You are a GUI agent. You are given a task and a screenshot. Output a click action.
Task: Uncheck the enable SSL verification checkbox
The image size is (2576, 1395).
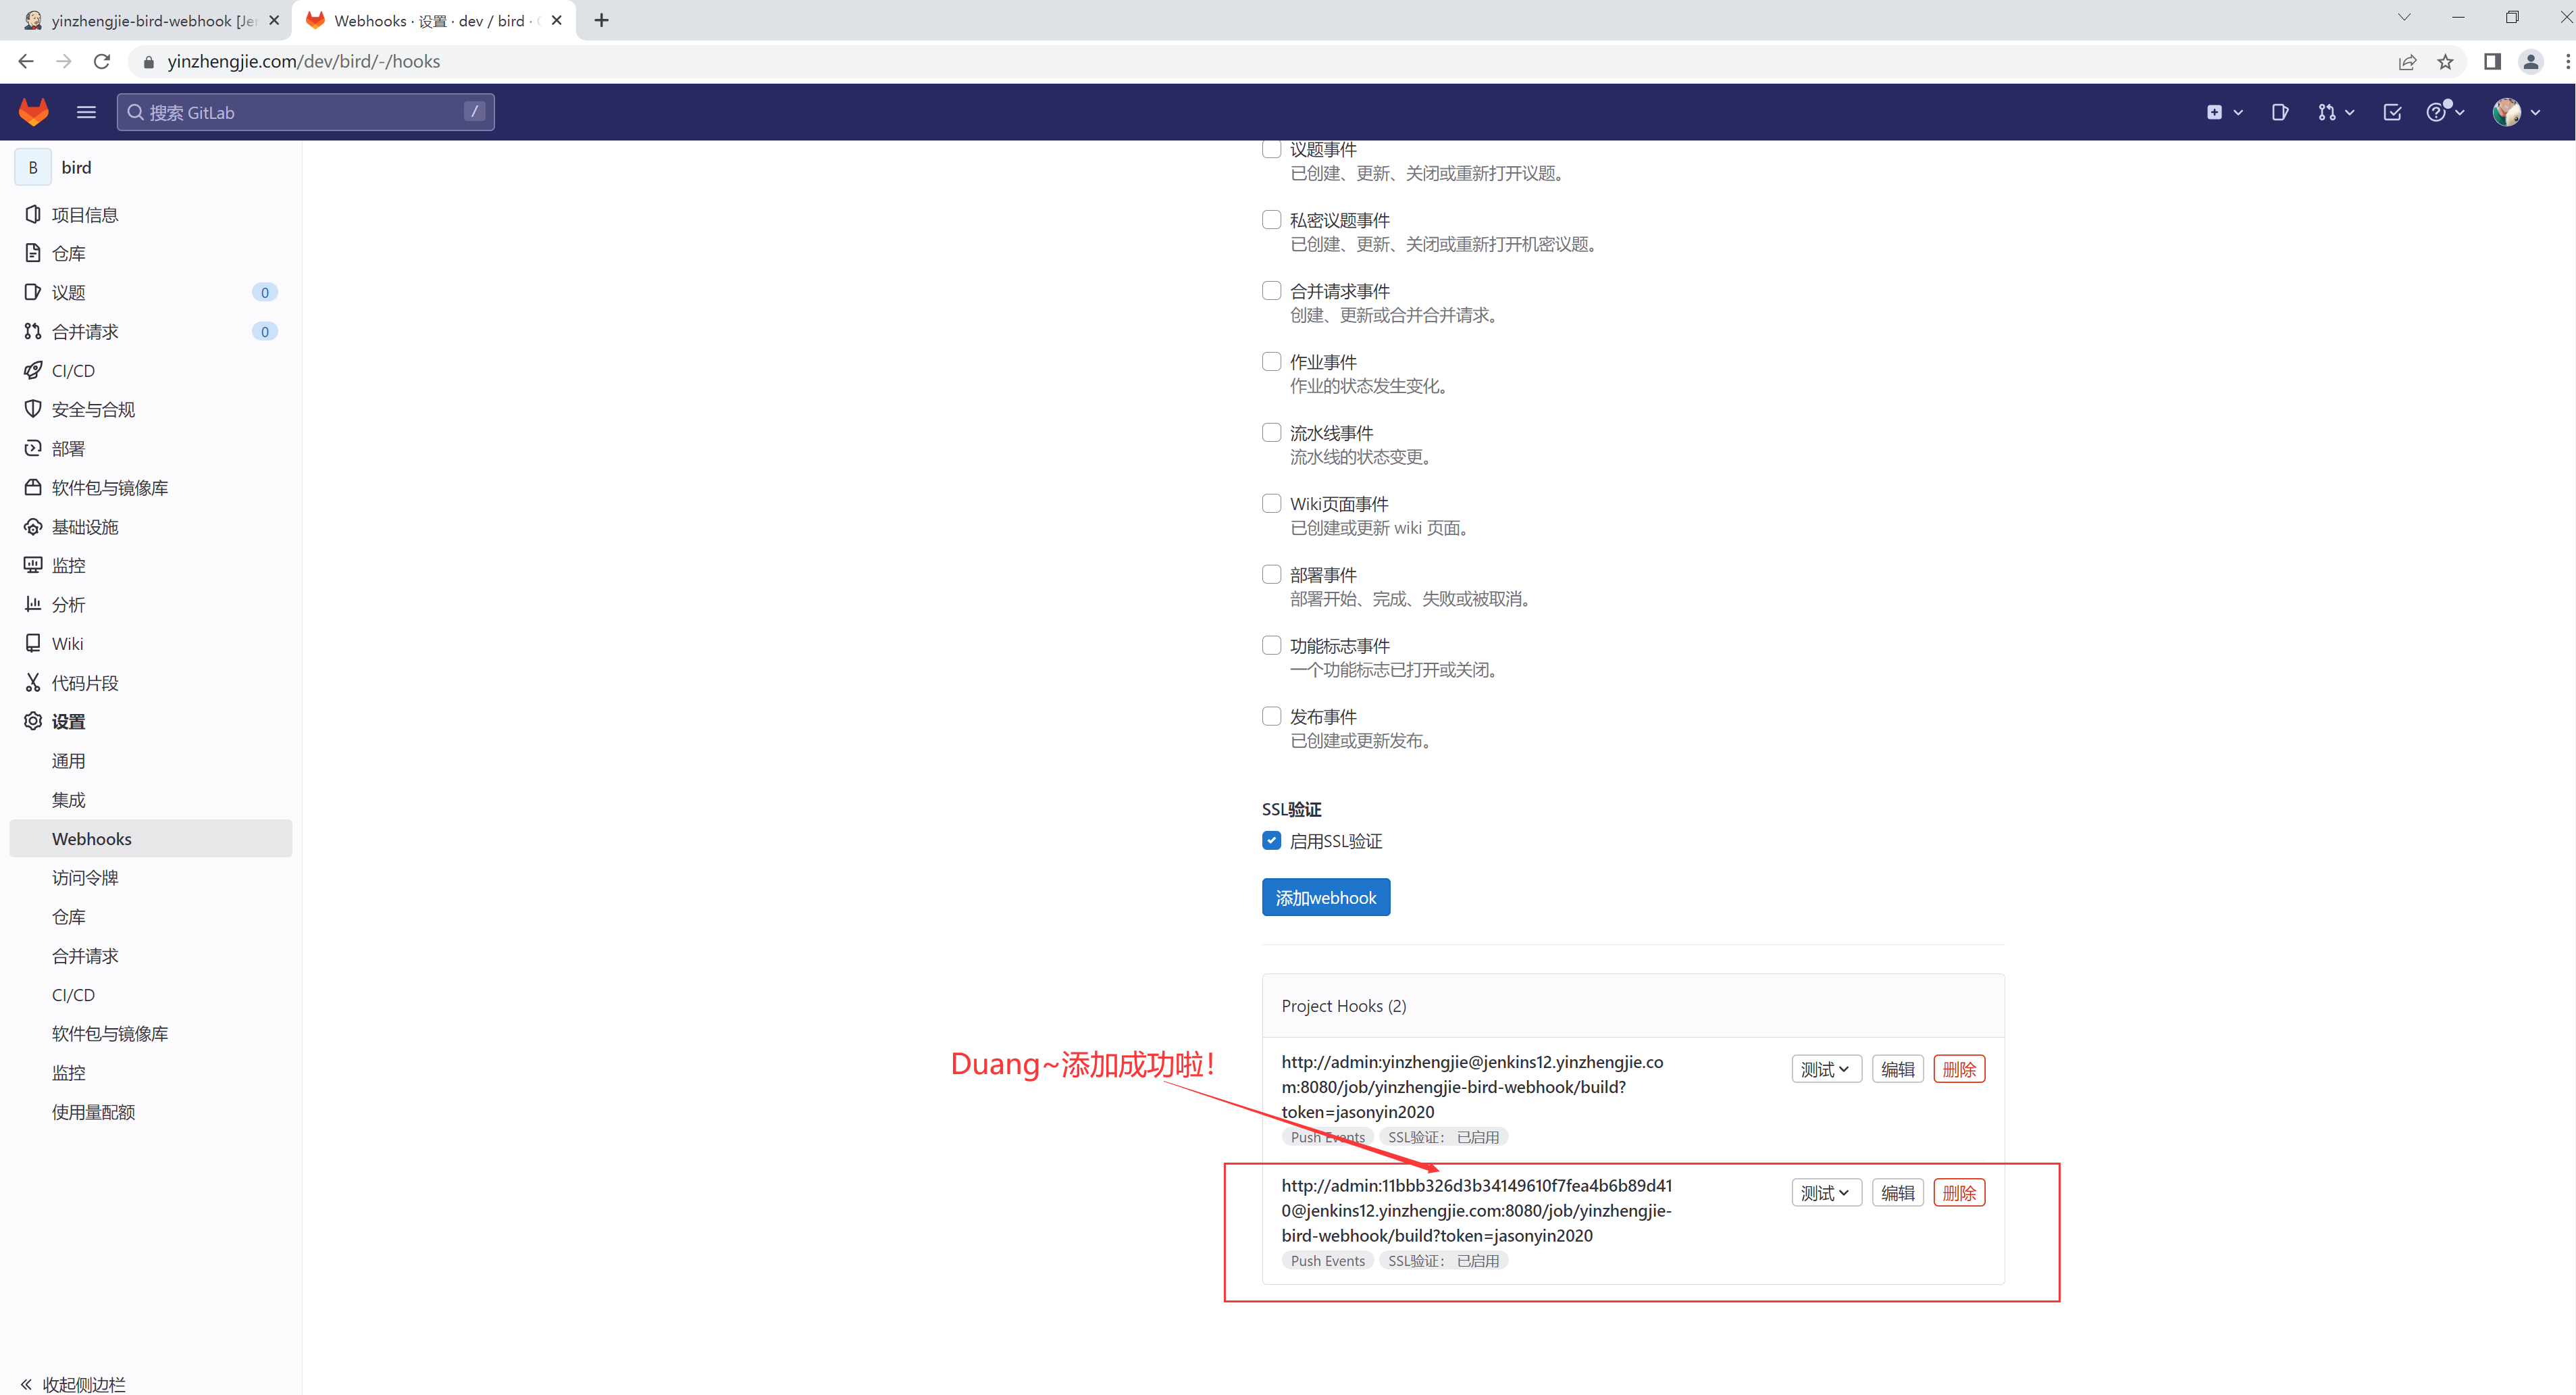tap(1271, 841)
